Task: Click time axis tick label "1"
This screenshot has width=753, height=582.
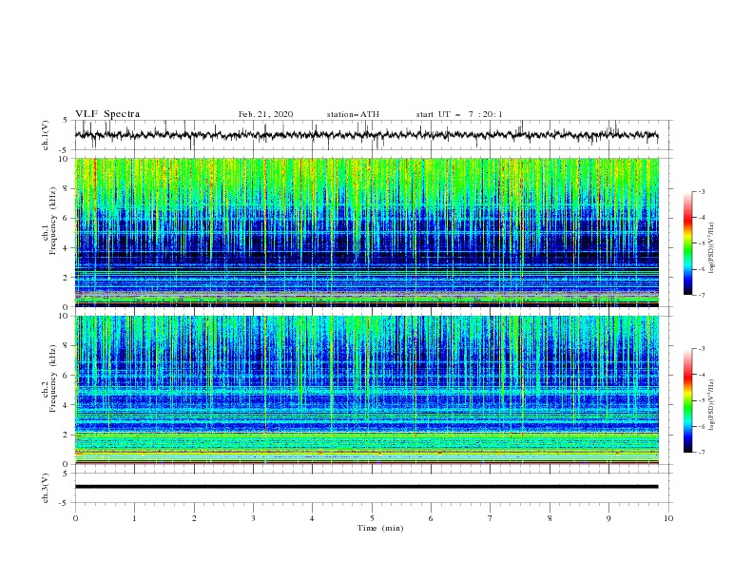Action: (134, 518)
